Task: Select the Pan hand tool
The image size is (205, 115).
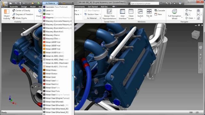Action: 186,10
